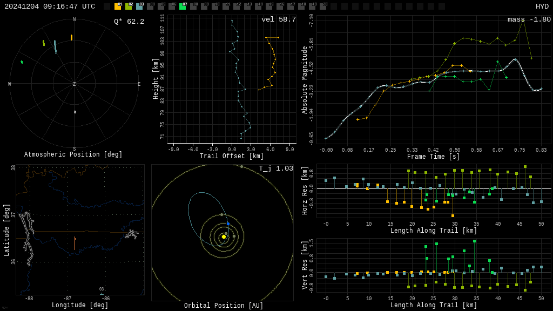
Task: Select the Atmospheric Position plot title
Action: (73, 155)
